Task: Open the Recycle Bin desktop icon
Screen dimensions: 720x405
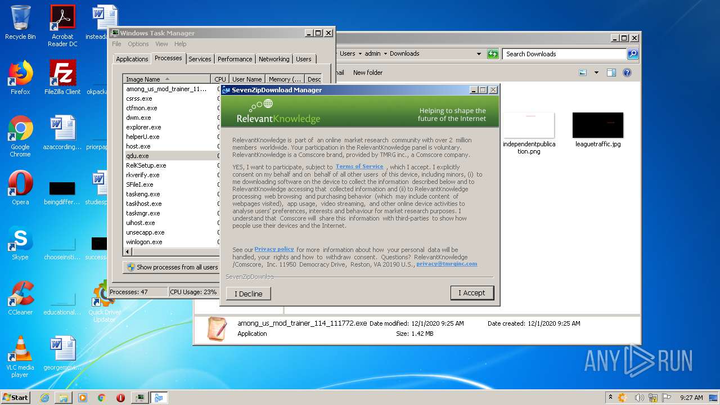Action: click(20, 22)
